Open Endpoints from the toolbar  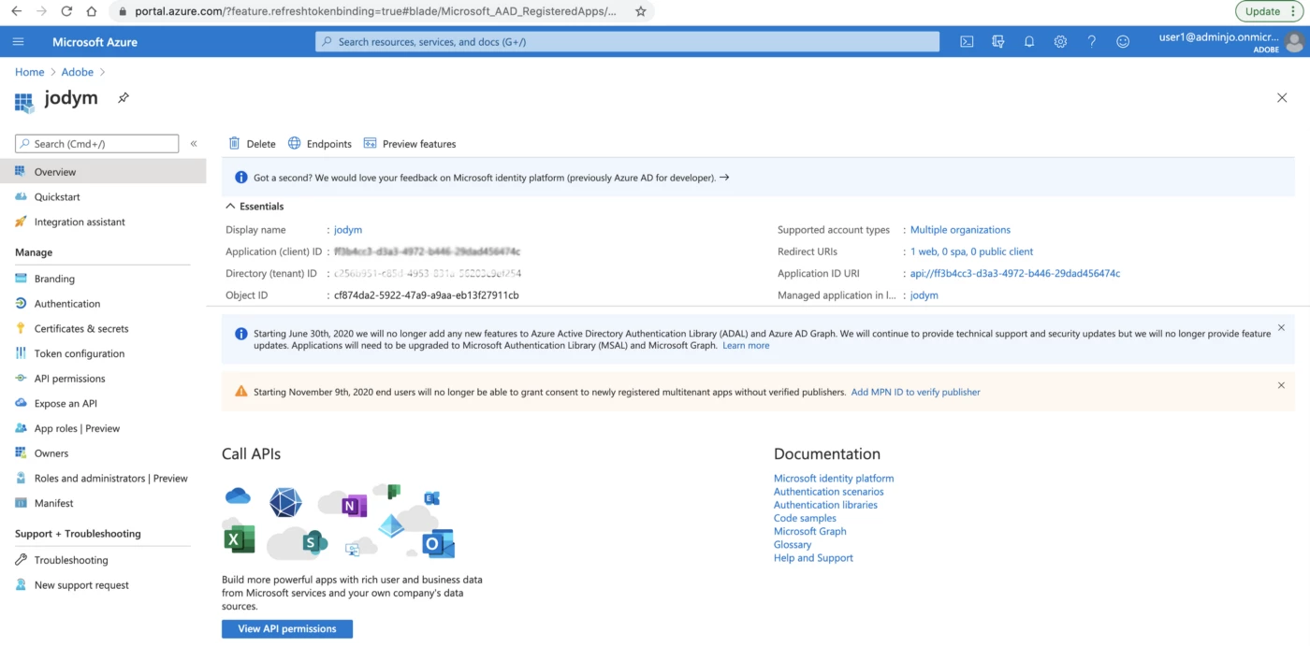(x=320, y=144)
